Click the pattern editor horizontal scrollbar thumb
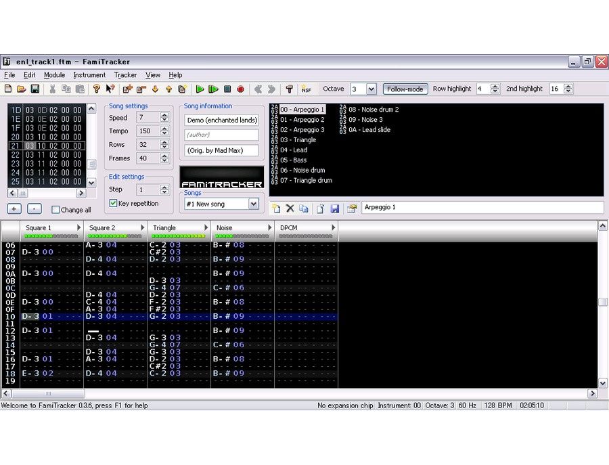 click(x=48, y=393)
